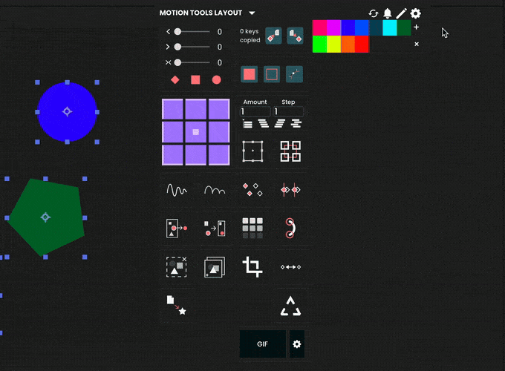The height and width of the screenshot is (371, 505).
Task: Click the second descending stagger icon
Action: [264, 124]
